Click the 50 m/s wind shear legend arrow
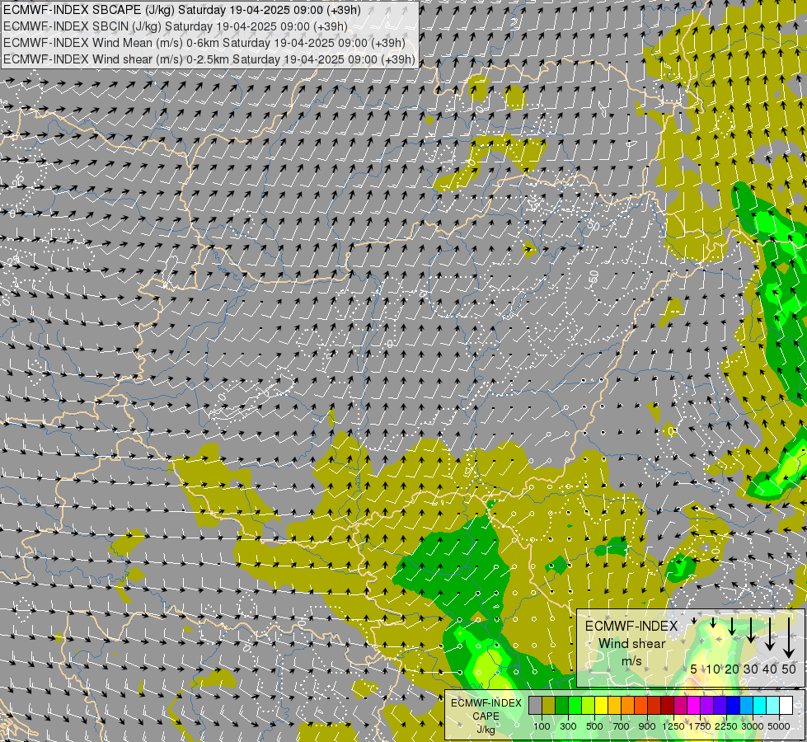Image resolution: width=807 pixels, height=742 pixels. (x=789, y=638)
